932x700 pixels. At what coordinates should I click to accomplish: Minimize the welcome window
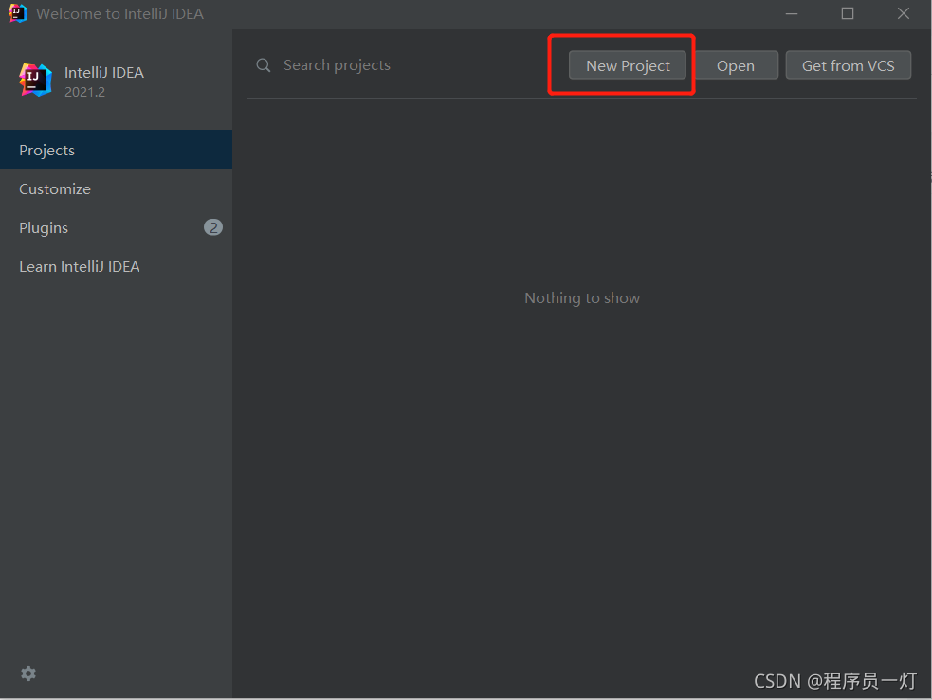792,13
